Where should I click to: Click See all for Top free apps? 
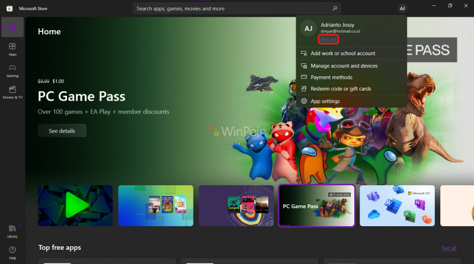[449, 248]
